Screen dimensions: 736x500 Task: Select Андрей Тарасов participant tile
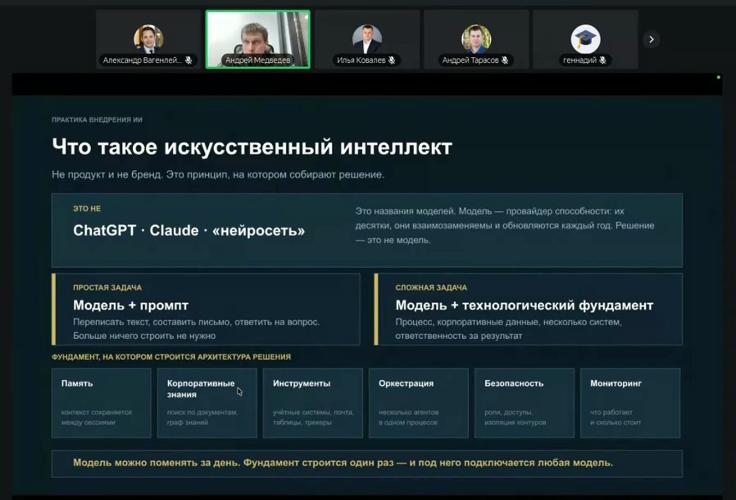pyautogui.click(x=476, y=39)
